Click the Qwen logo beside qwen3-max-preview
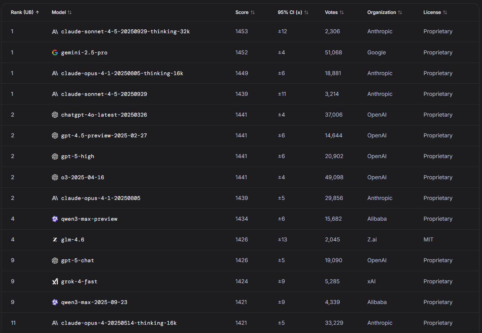Image resolution: width=482 pixels, height=333 pixels. (x=55, y=219)
